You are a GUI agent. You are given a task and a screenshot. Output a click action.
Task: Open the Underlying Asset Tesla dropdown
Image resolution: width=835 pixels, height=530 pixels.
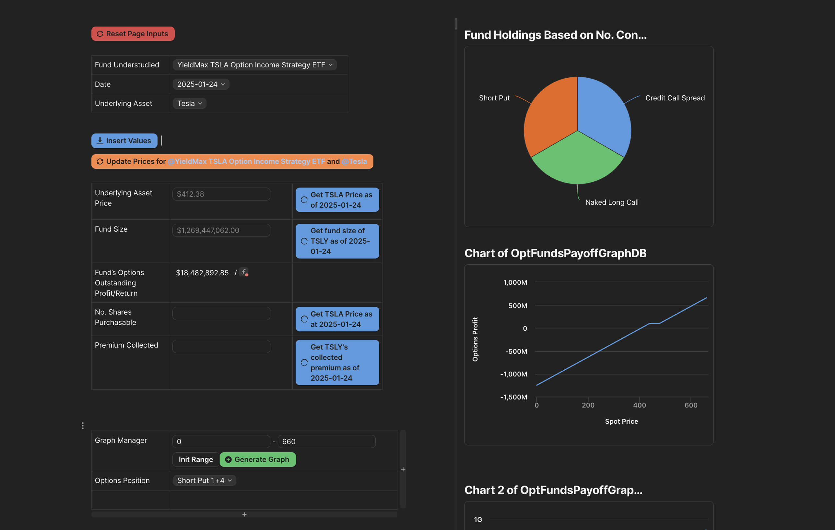(x=189, y=103)
